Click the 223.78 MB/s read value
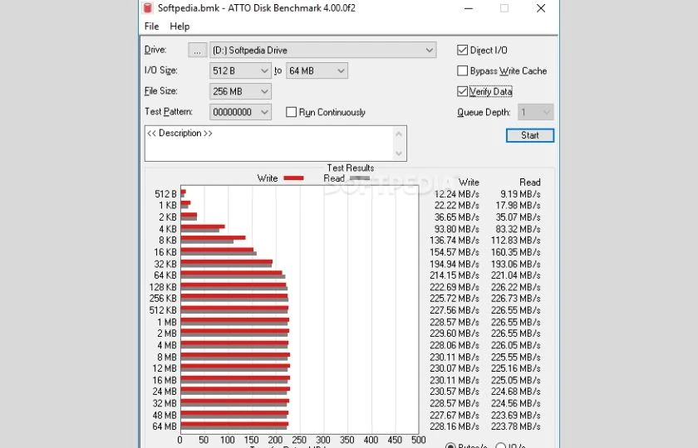 tap(515, 426)
